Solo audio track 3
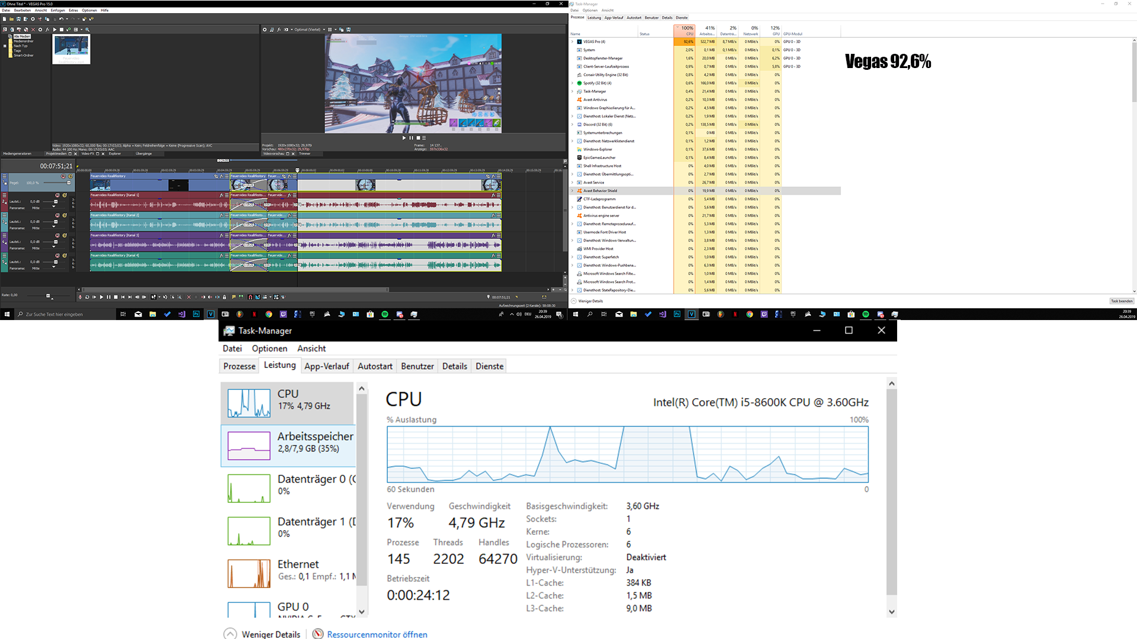This screenshot has width=1137, height=639. tap(65, 215)
